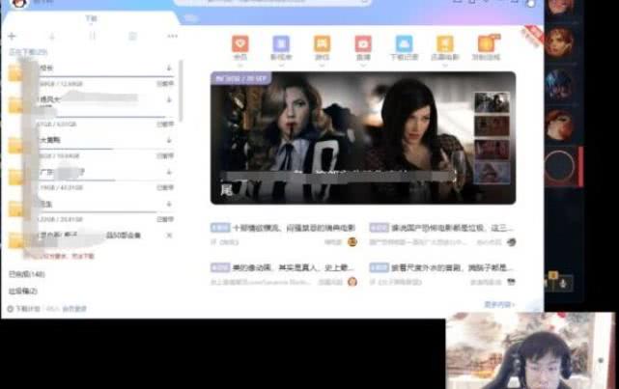Resume the first download with its arrow icon
This screenshot has height=389, width=619.
[169, 69]
